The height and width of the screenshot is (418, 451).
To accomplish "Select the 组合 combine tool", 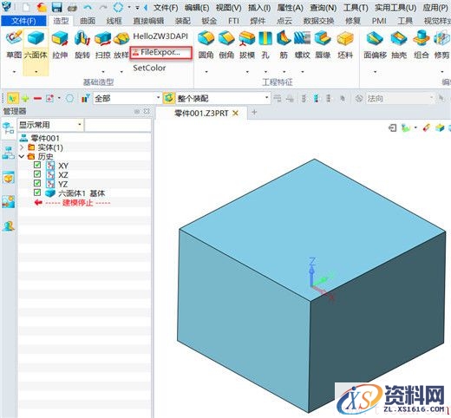I will click(421, 45).
